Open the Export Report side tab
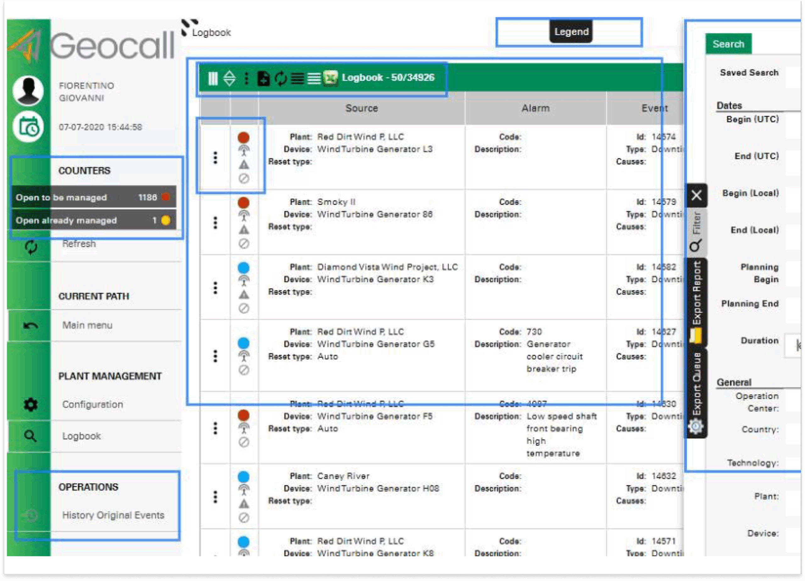Image resolution: width=805 pixels, height=581 pixels. click(697, 303)
